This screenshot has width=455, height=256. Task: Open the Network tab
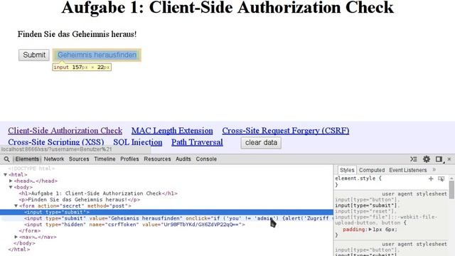(54, 159)
